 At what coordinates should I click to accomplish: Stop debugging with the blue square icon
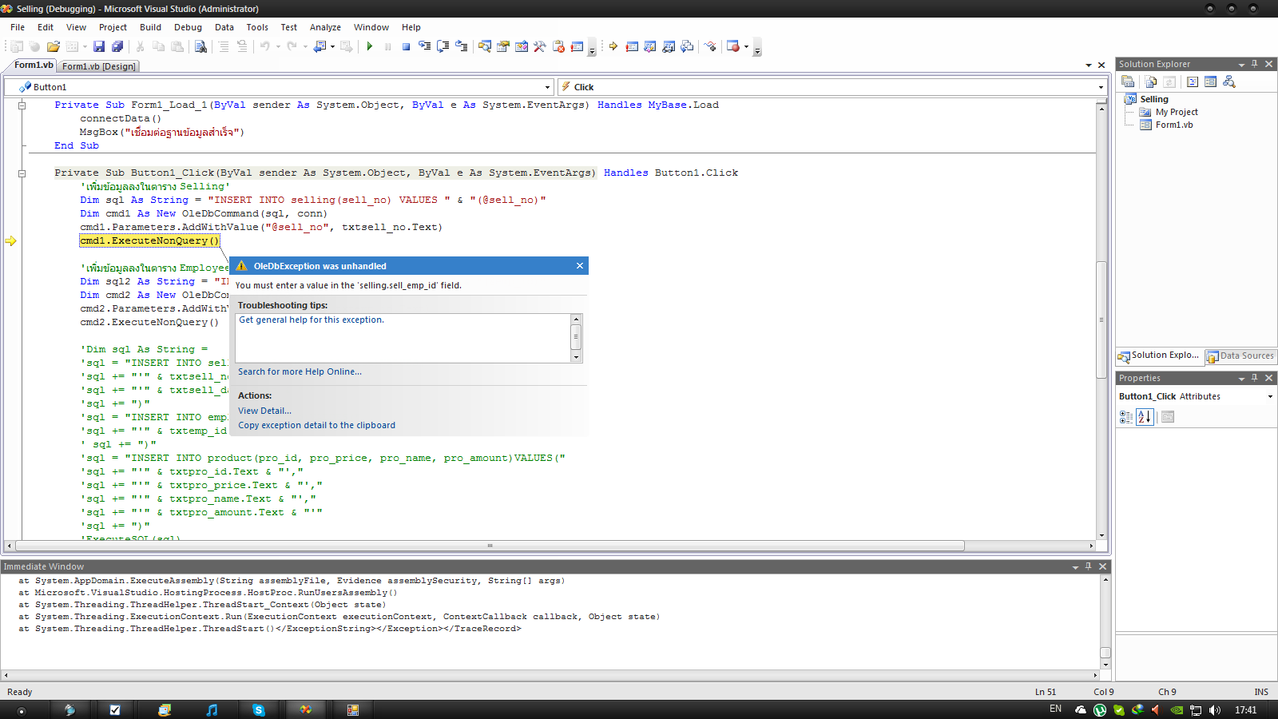[406, 46]
